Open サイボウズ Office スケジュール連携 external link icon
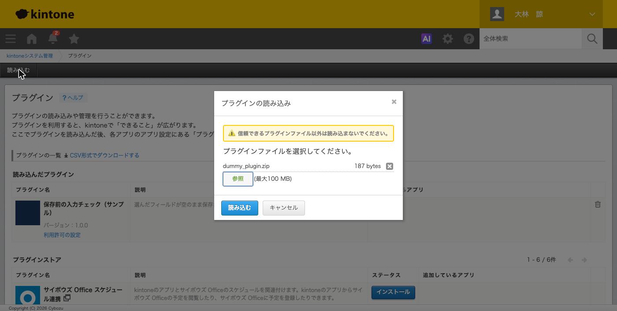 (67, 299)
